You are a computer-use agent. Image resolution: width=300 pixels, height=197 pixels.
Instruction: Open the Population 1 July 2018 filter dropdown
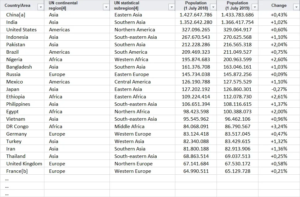213,7
